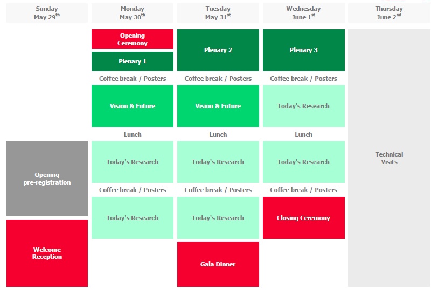
Task: Open the Opening Ceremony session block
Action: point(133,39)
